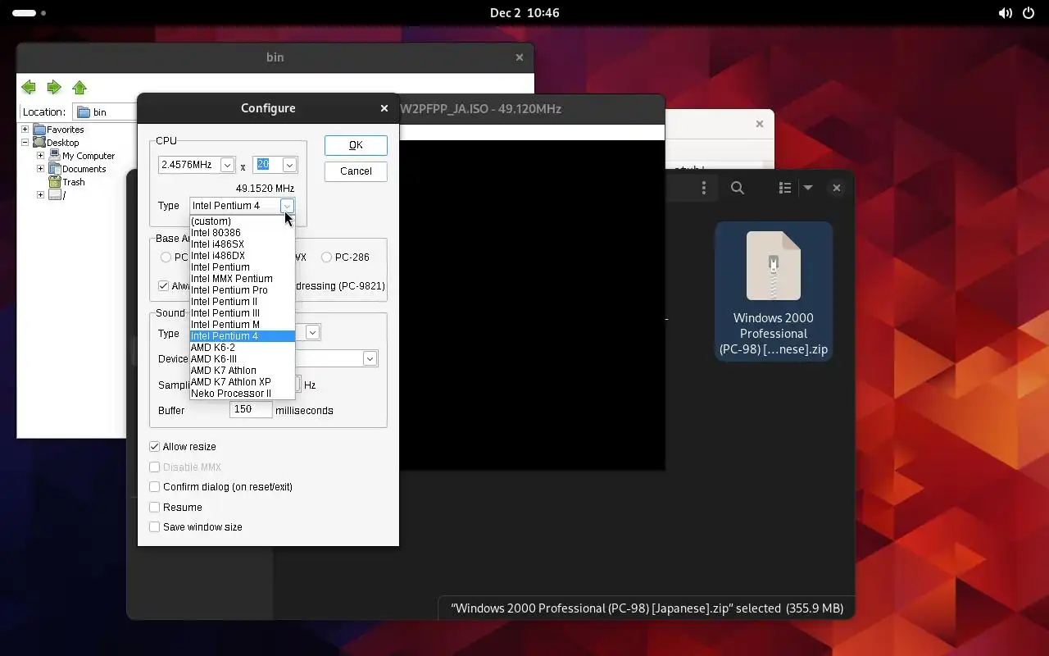Open the sound Type dropdown arrow
Image resolution: width=1049 pixels, height=656 pixels.
(312, 332)
